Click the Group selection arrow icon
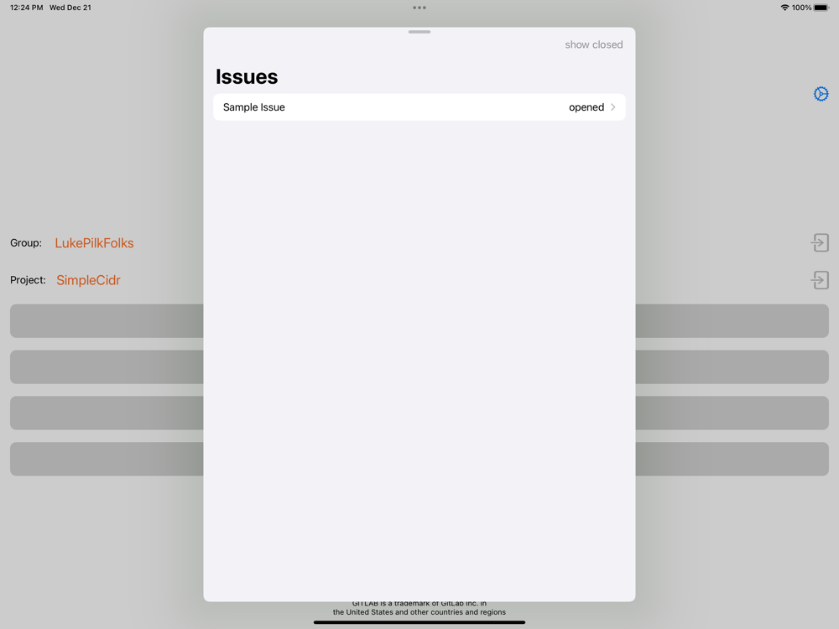Image resolution: width=839 pixels, height=629 pixels. 820,243
